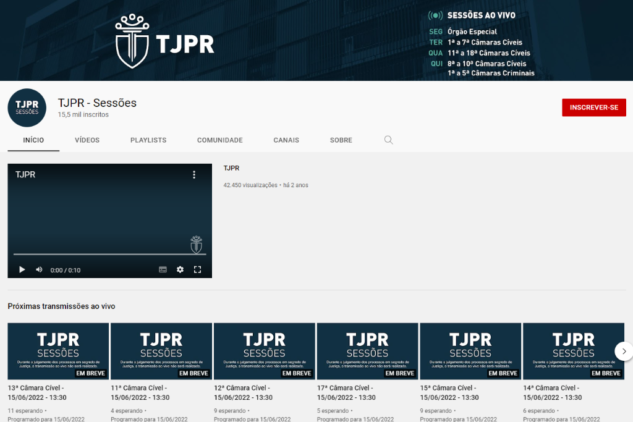This screenshot has width=633, height=422.
Task: Go to the Playlists tab
Action: pyautogui.click(x=148, y=140)
